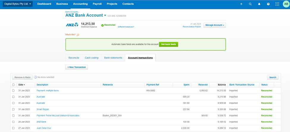Image resolution: width=290 pixels, height=132 pixels.
Task: Open the Juan Dela Cruz transaction
Action: tap(44, 128)
